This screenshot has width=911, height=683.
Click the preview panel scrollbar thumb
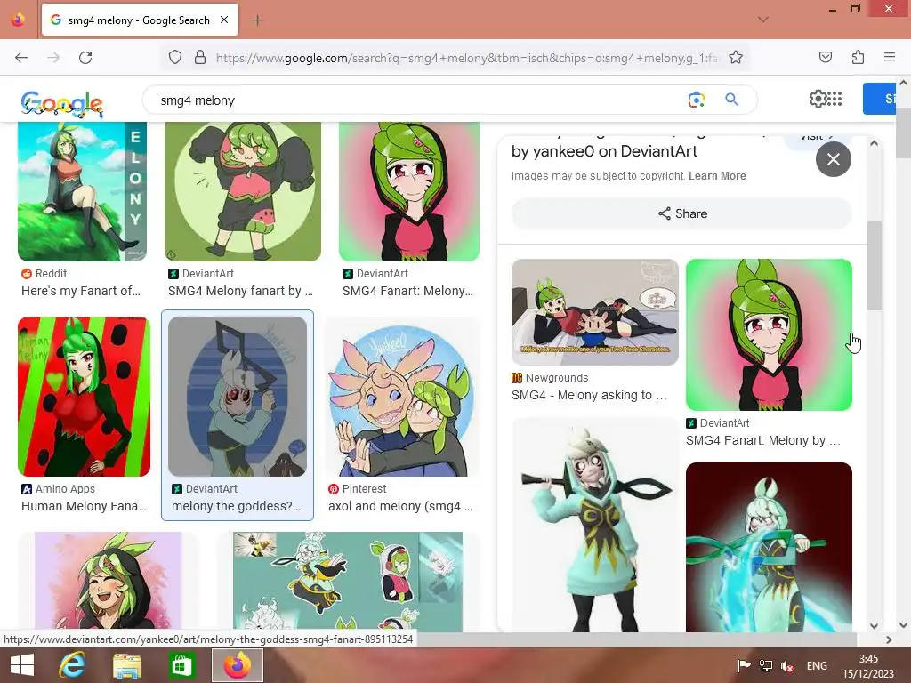(x=874, y=265)
